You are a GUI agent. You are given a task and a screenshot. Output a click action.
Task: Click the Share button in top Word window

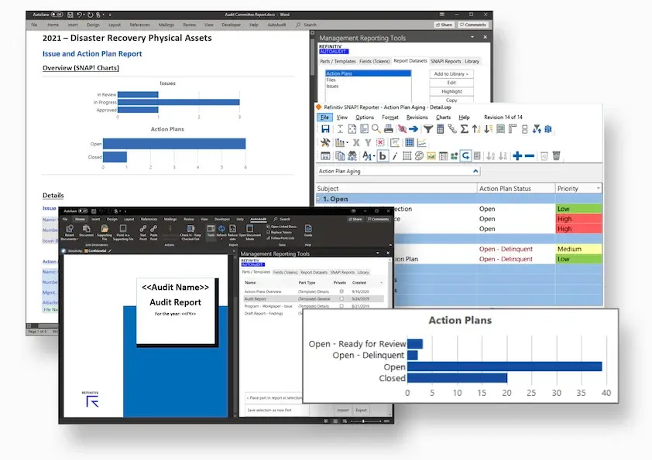coord(444,25)
